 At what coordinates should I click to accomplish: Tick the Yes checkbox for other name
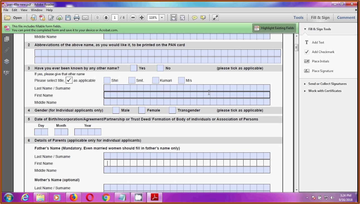[133, 68]
